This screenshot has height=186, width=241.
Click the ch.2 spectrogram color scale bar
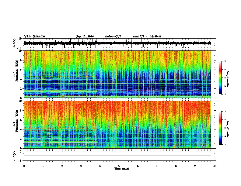click(x=220, y=128)
